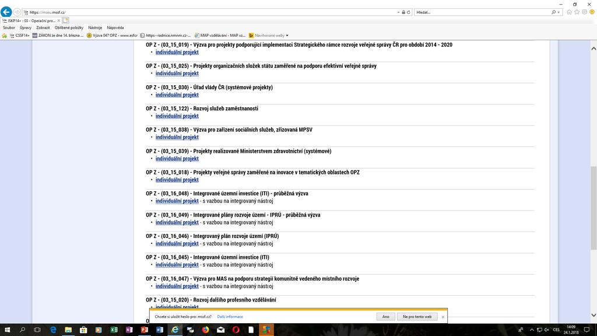
Task: Click individuální projekt under 03_16_047 MAS
Action: 177,286
